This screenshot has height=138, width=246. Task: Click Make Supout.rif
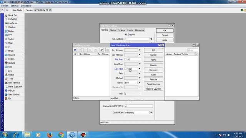tap(15, 87)
